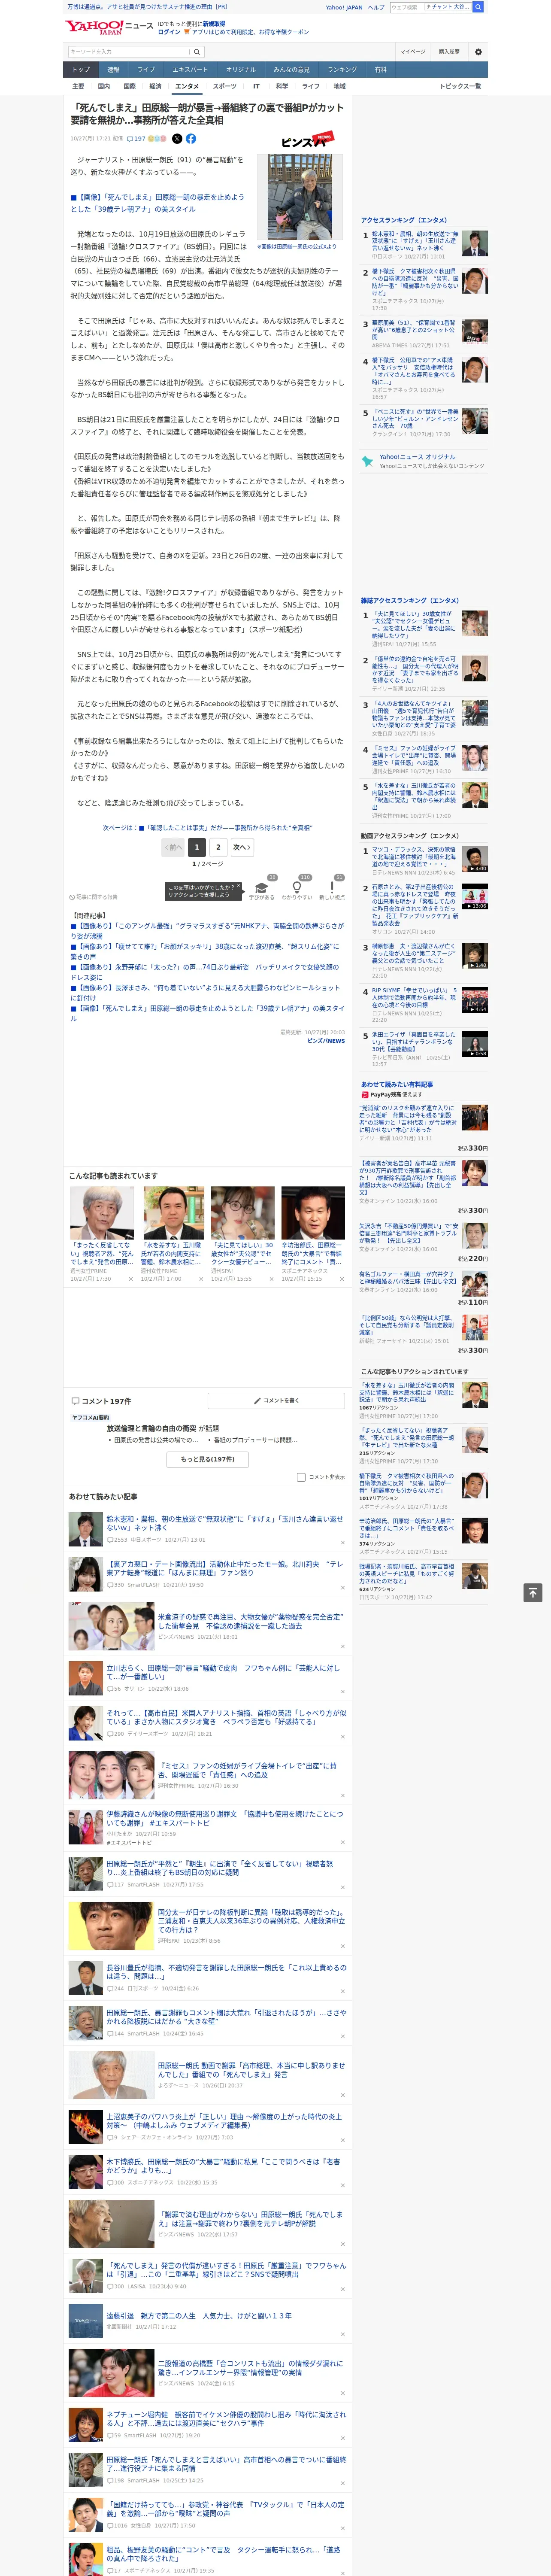Select the 国内 category
The height and width of the screenshot is (2576, 551).
(104, 86)
